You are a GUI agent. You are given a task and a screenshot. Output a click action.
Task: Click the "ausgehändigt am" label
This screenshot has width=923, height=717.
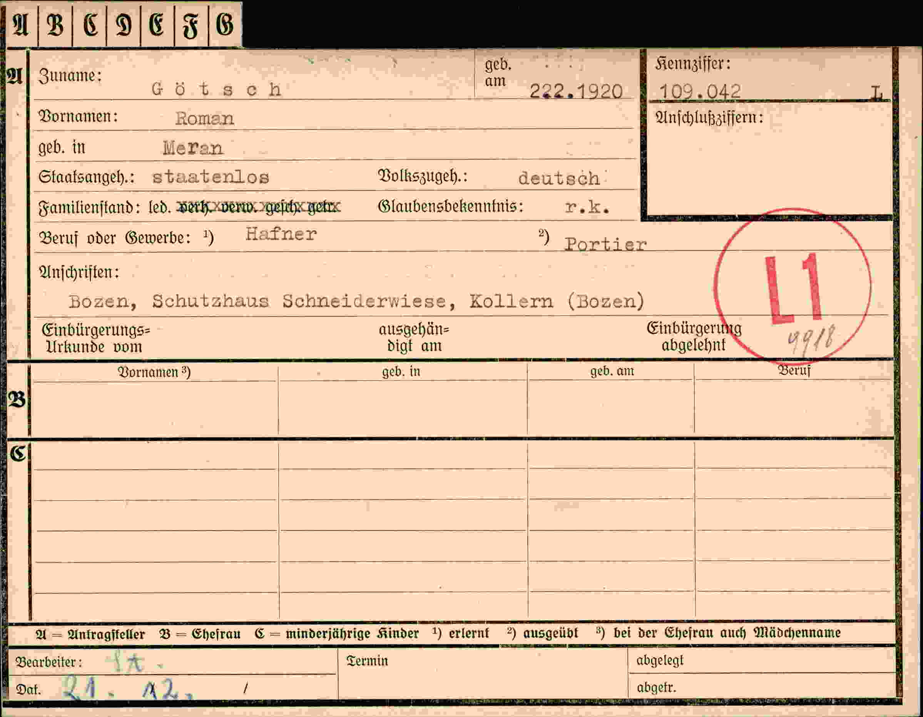[414, 337]
